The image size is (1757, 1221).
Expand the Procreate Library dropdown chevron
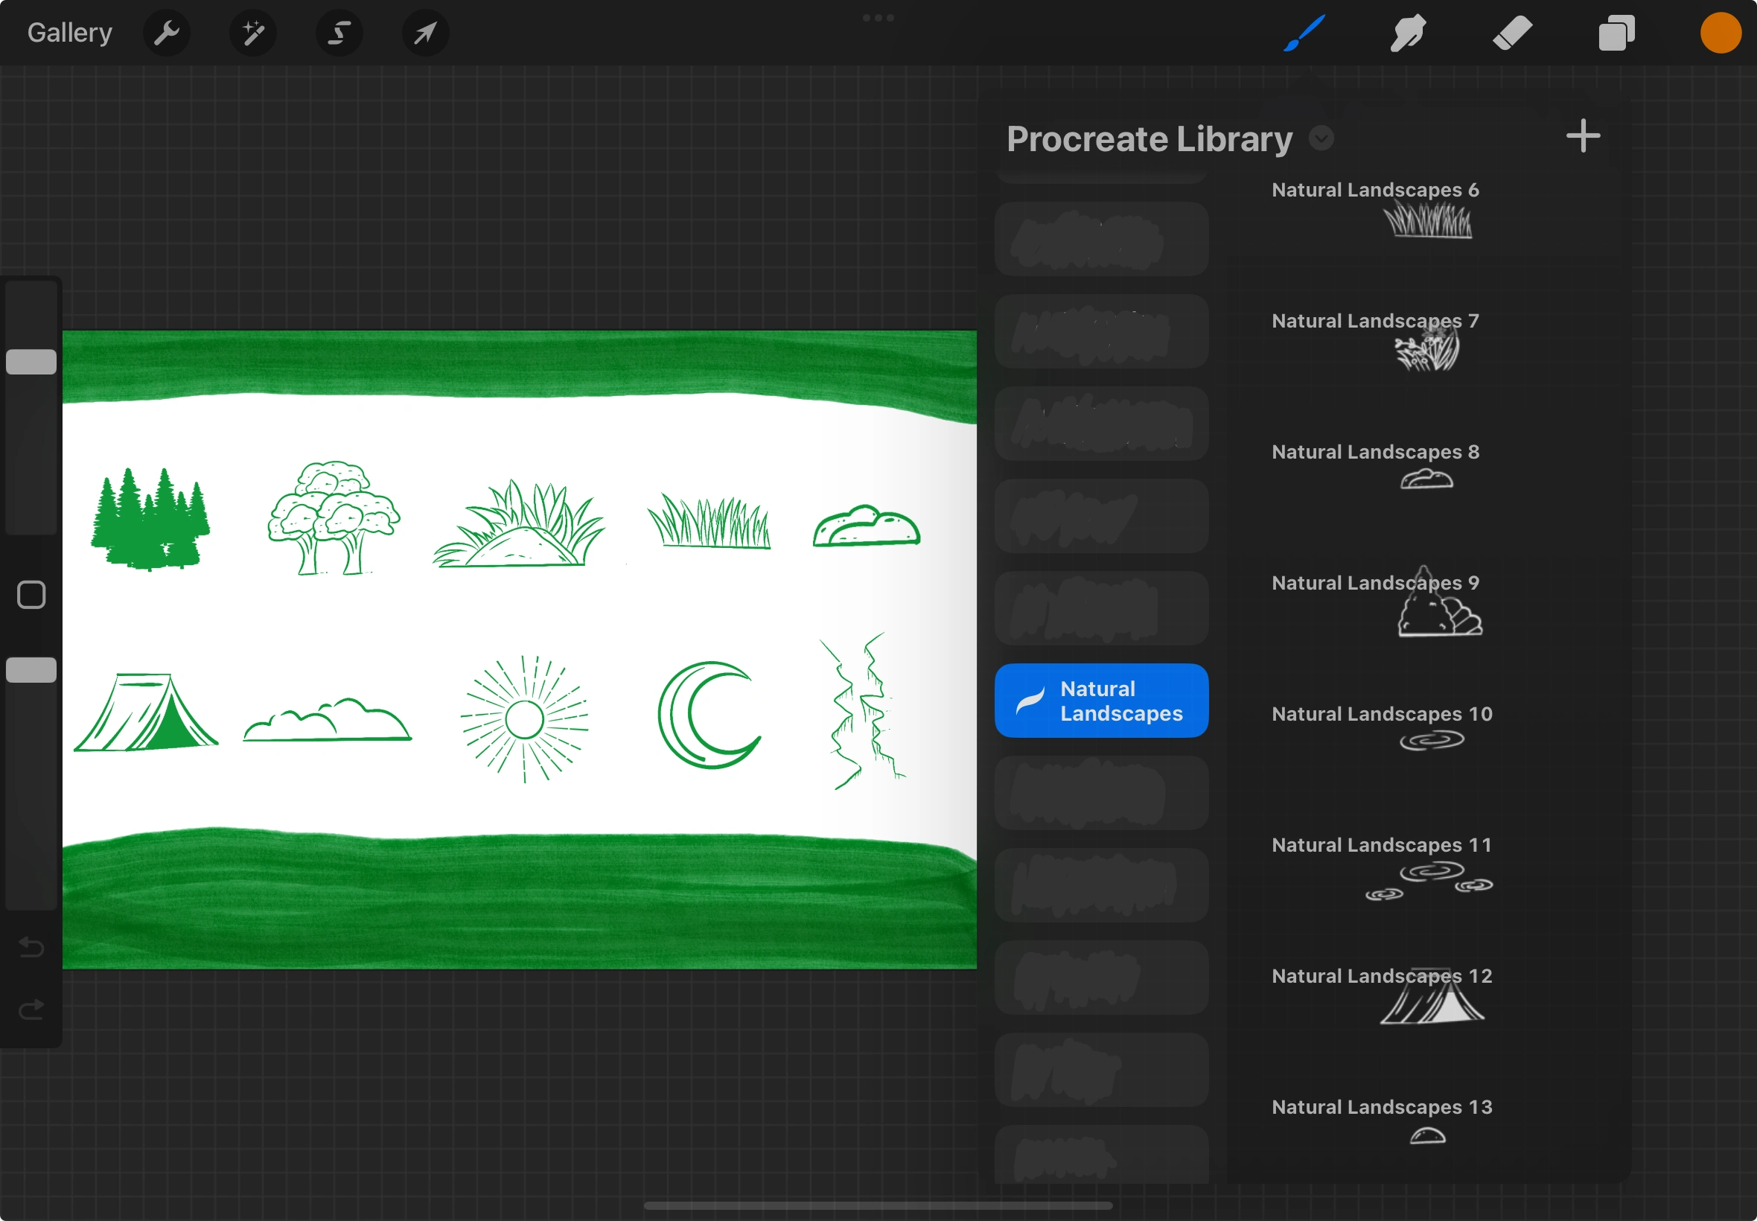(1321, 138)
